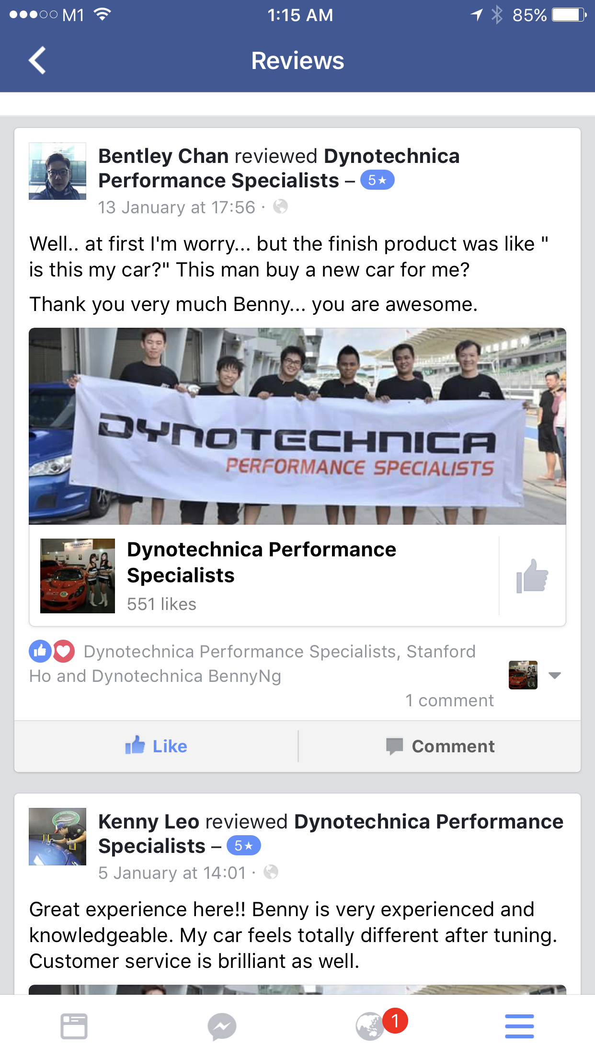Toggle Like on Bentley Chan's review
The image size is (595, 1058).
pyautogui.click(x=156, y=746)
